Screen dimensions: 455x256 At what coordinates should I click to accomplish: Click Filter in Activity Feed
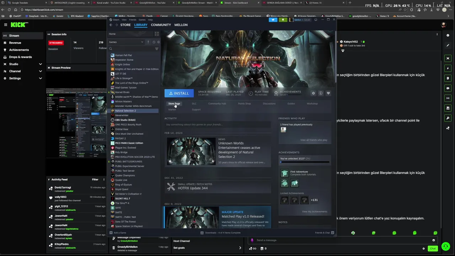95,180
